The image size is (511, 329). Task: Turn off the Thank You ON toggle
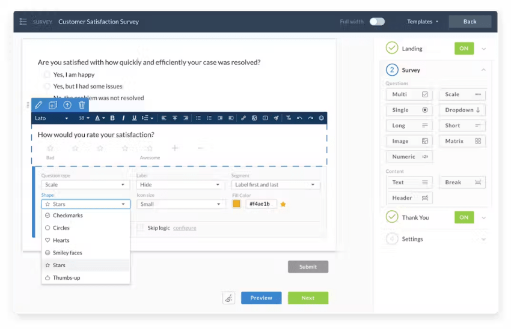(x=464, y=217)
